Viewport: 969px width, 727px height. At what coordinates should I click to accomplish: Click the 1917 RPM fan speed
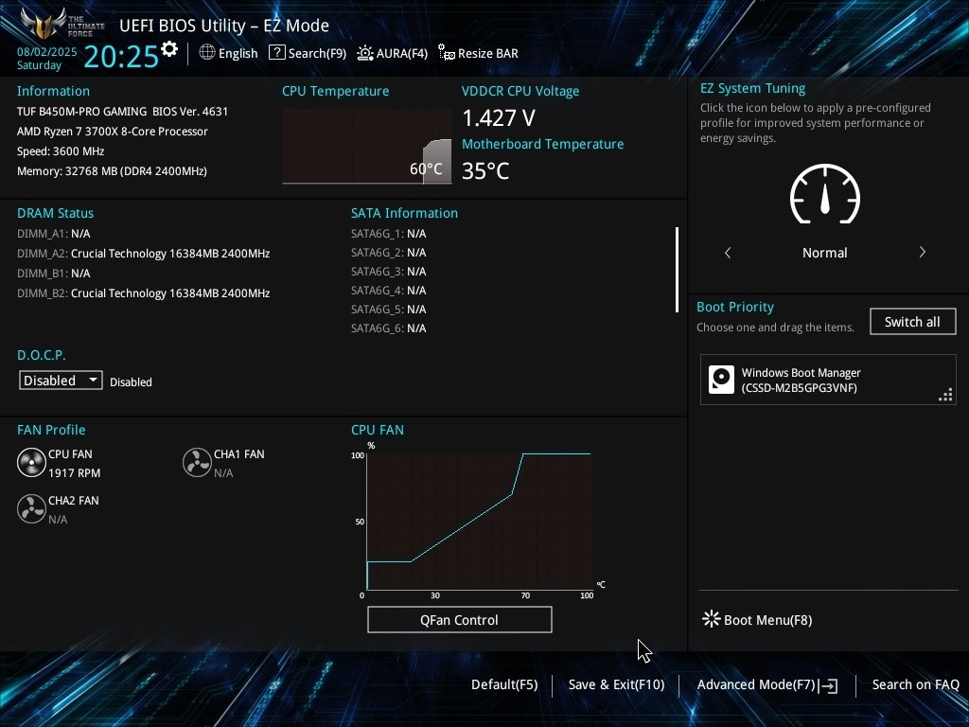coord(74,473)
